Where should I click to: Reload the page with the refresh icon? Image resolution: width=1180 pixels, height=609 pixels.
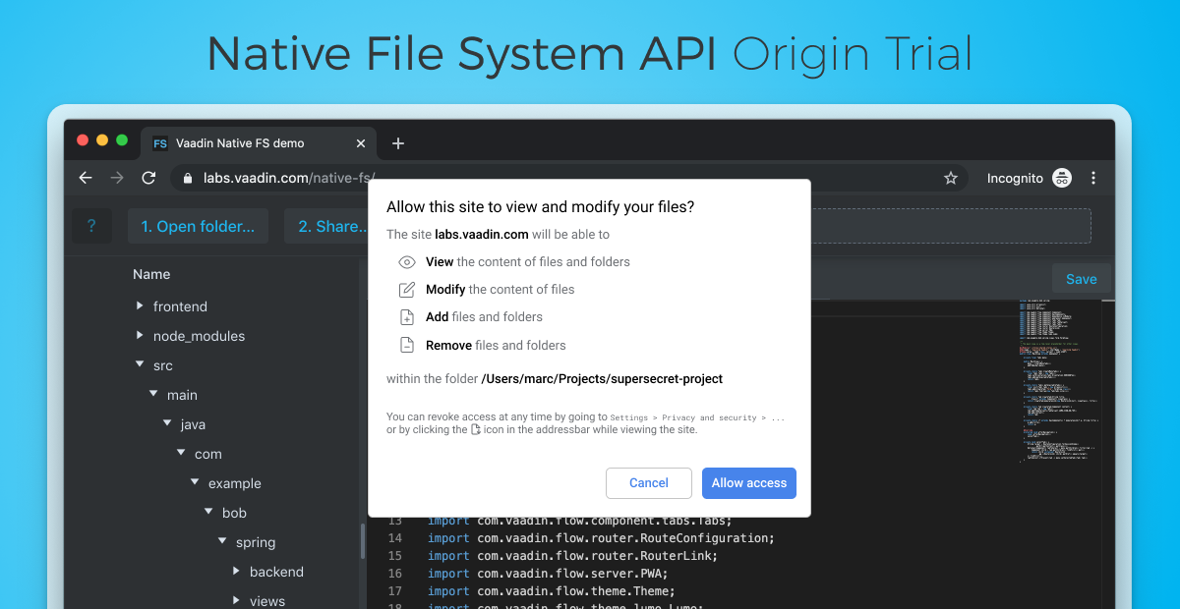148,178
